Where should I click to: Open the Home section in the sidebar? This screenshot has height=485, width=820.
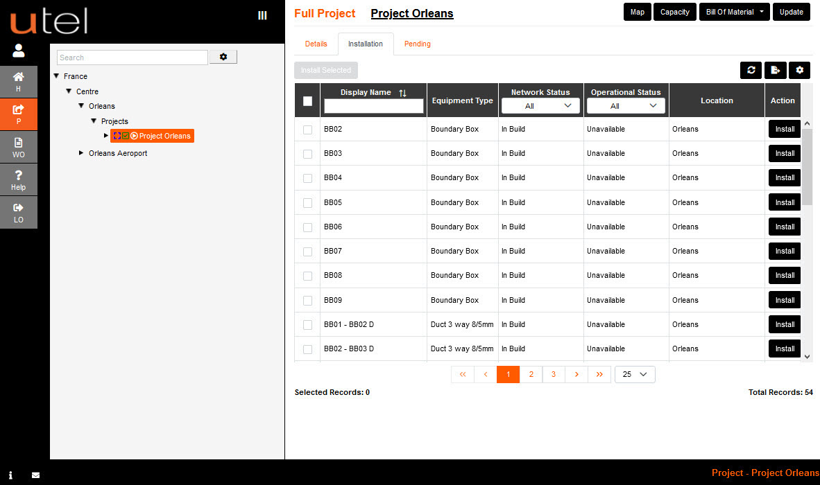point(18,82)
